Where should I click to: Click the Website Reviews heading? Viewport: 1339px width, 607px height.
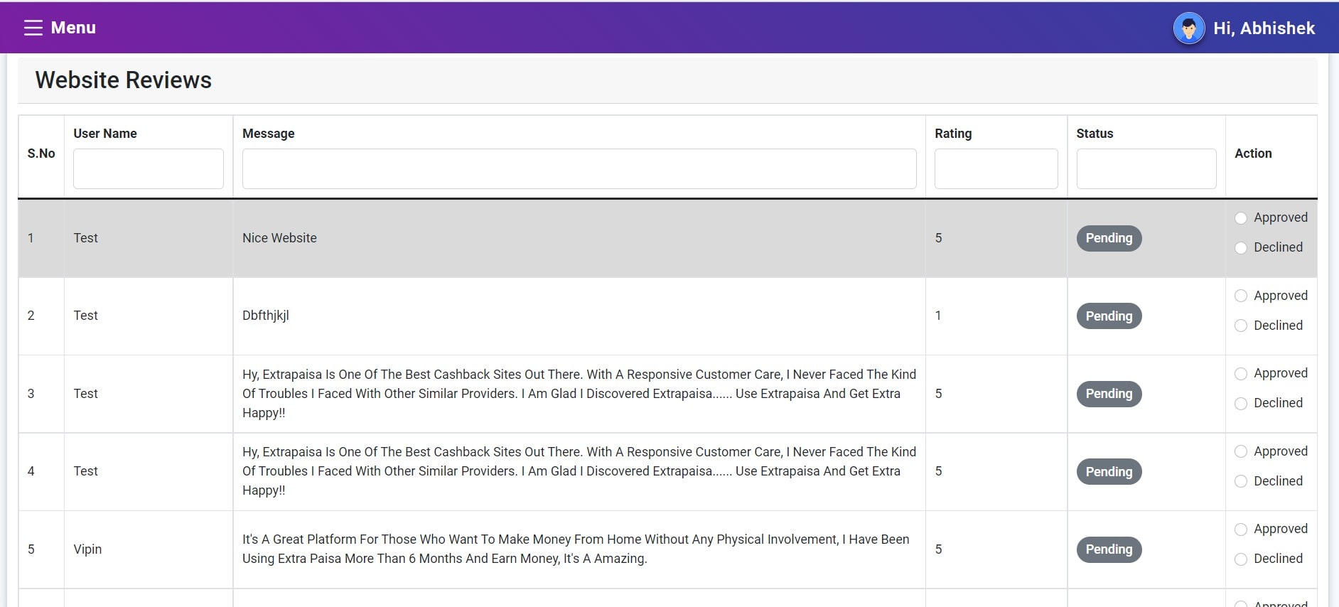click(x=124, y=80)
